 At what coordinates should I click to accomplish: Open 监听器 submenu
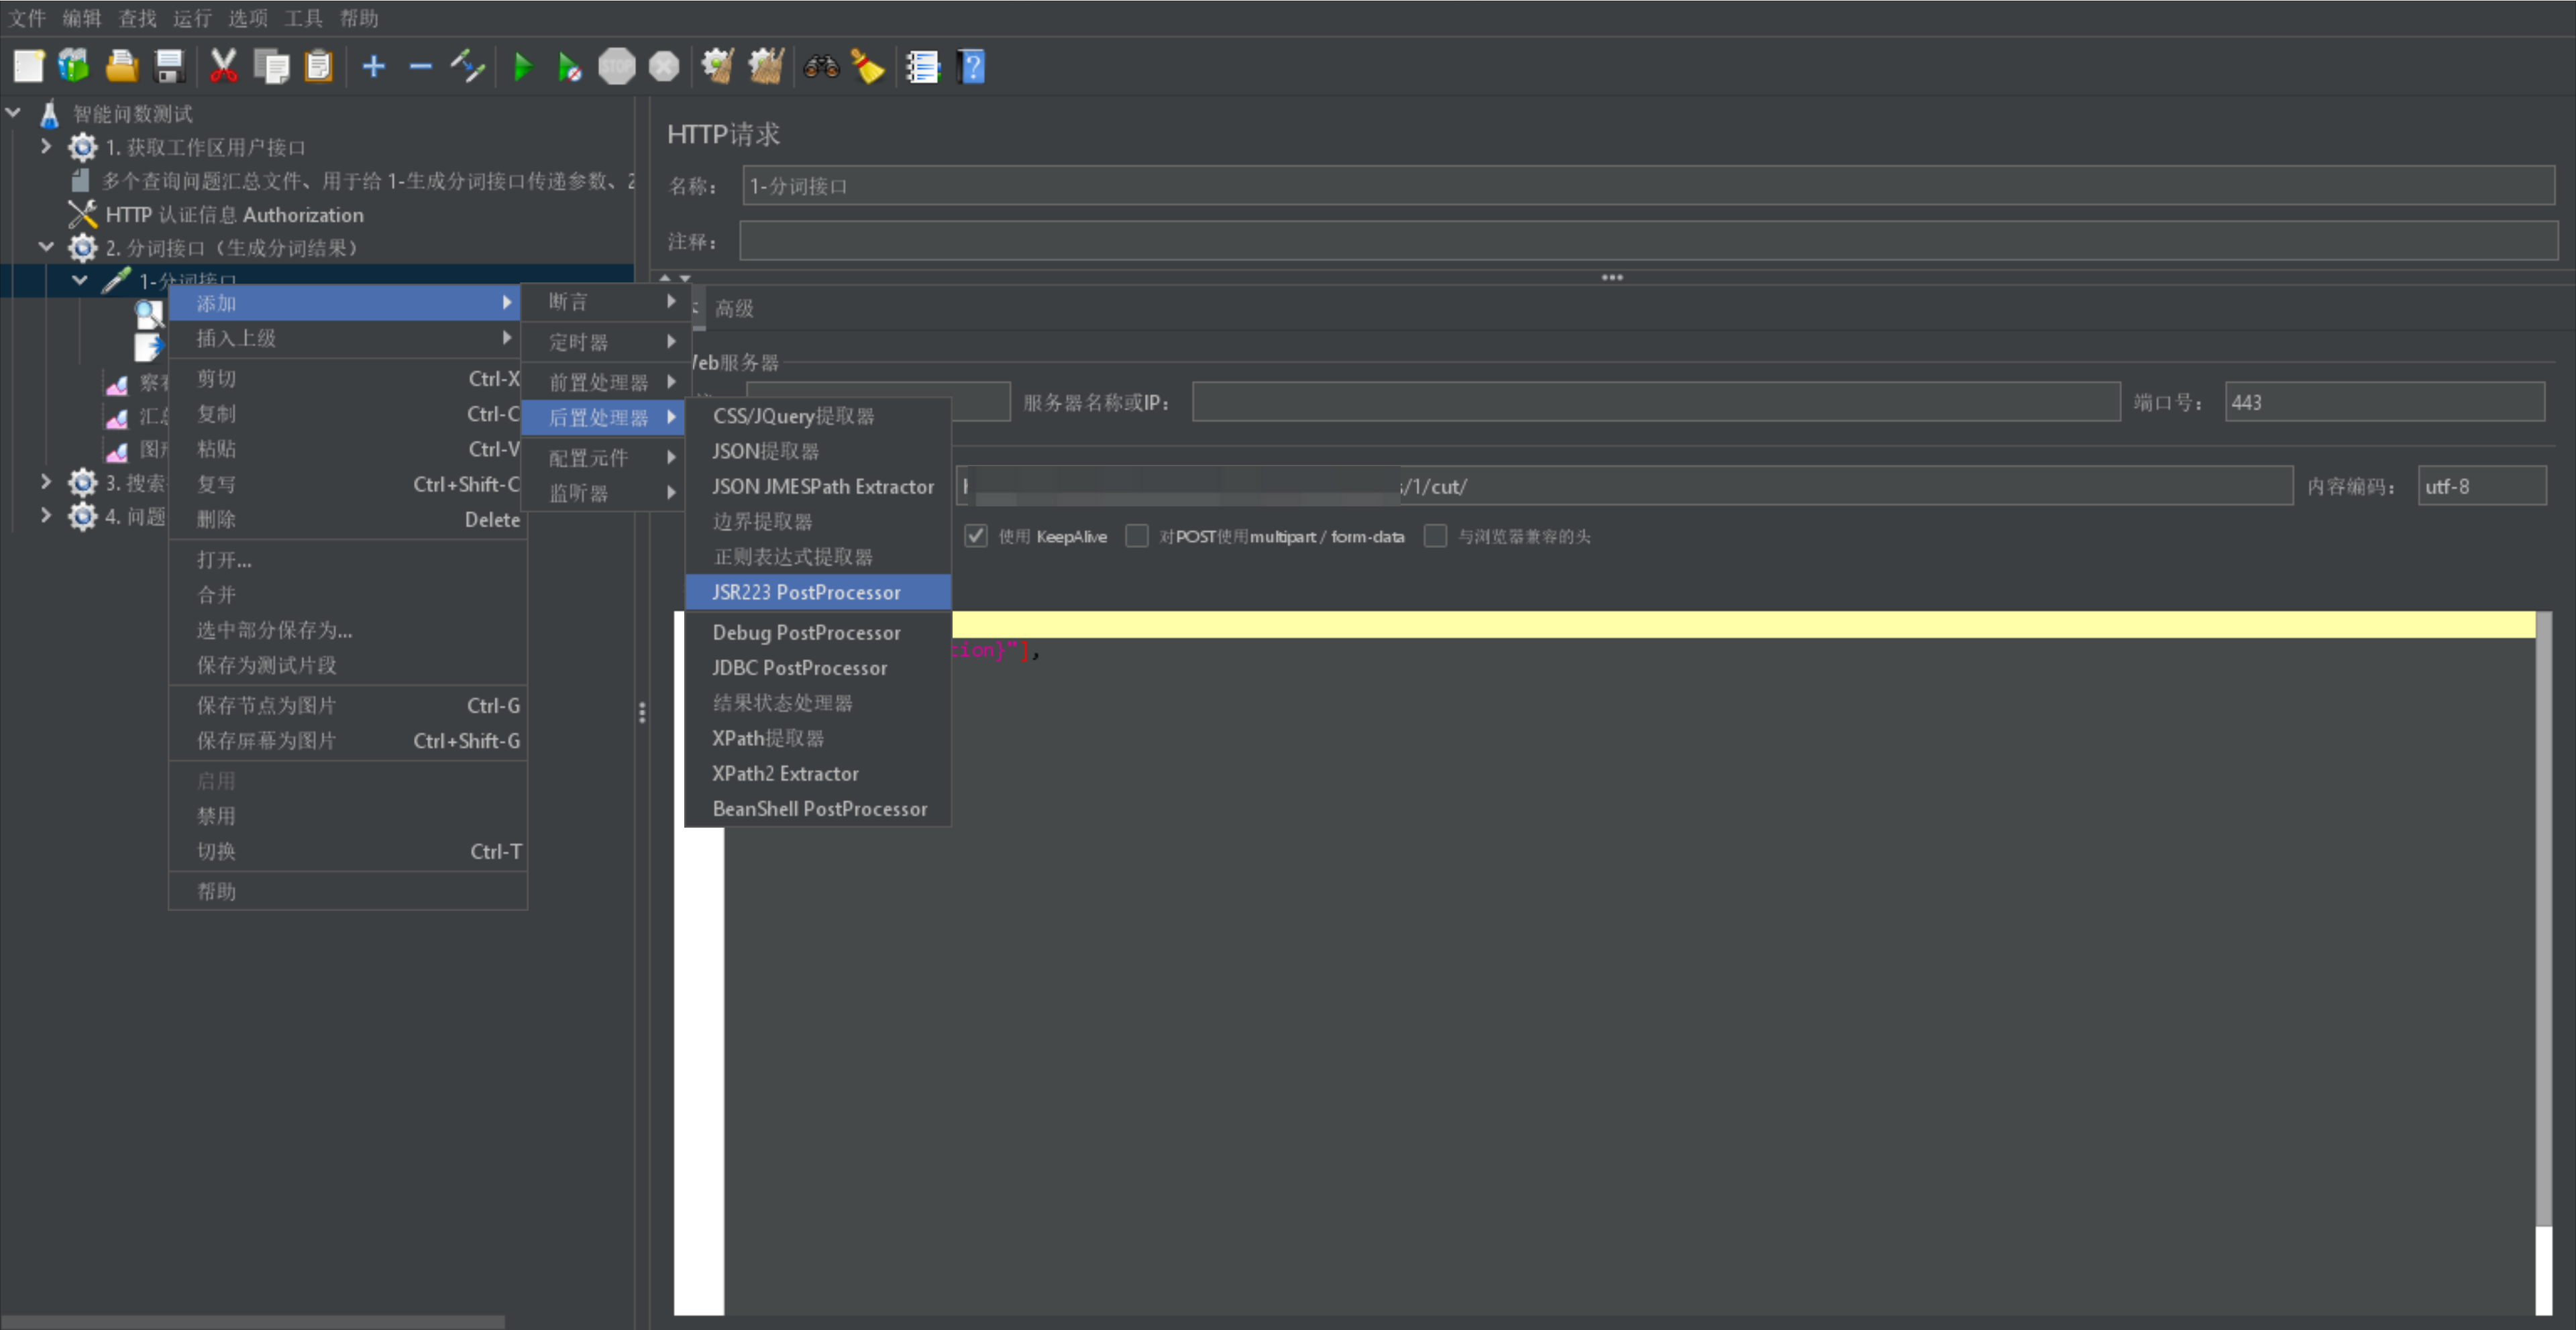pos(606,493)
